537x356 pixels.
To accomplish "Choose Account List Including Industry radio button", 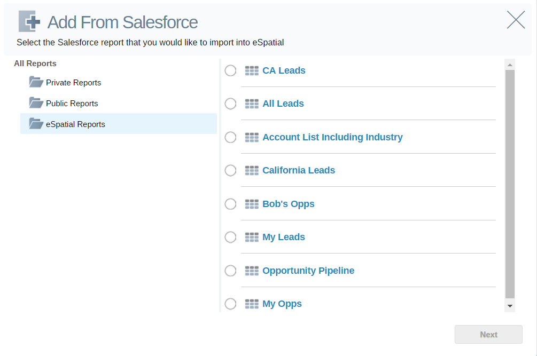I will point(230,137).
